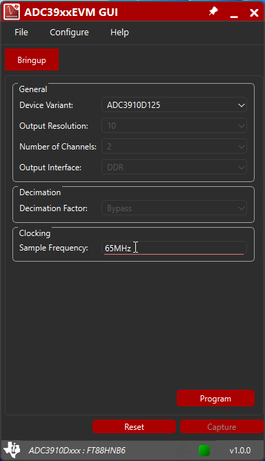Click the Number of Channels label

click(x=58, y=147)
